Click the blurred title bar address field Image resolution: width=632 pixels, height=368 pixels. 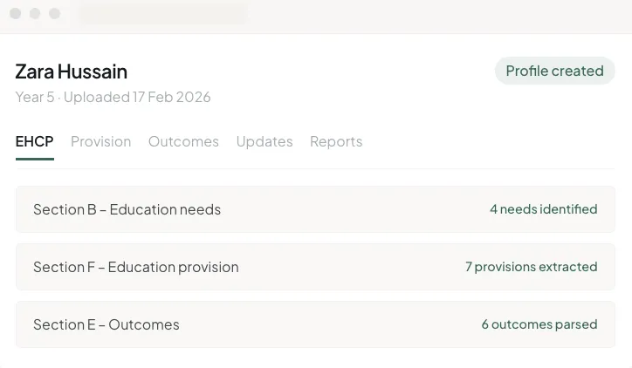(x=163, y=14)
